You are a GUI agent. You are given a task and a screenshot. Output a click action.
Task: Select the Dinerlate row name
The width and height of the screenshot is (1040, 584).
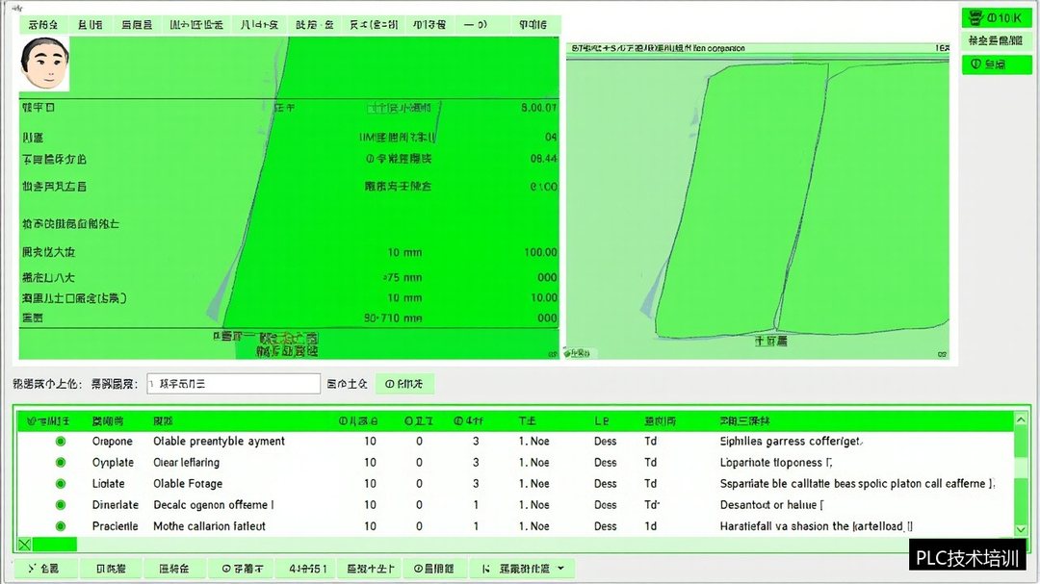point(115,505)
